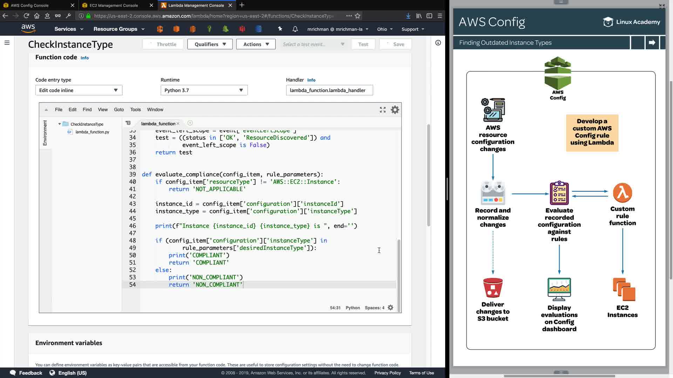673x378 pixels.
Task: Switch to EC2 Management Console tab
Action: coord(114,5)
